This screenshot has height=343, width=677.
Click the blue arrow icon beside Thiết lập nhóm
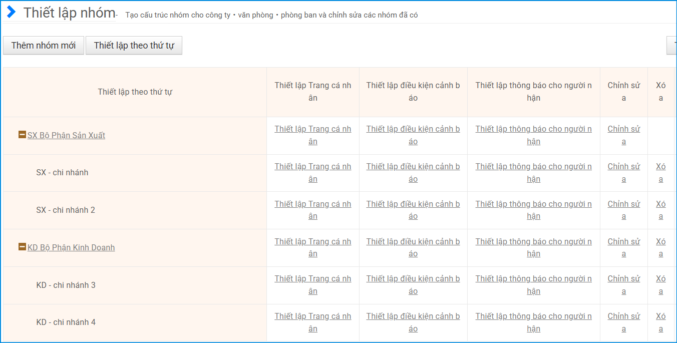coord(11,12)
